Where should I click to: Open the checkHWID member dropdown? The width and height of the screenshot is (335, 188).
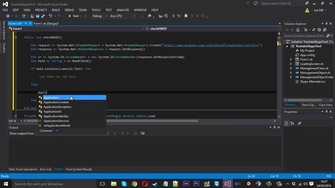click(213, 29)
